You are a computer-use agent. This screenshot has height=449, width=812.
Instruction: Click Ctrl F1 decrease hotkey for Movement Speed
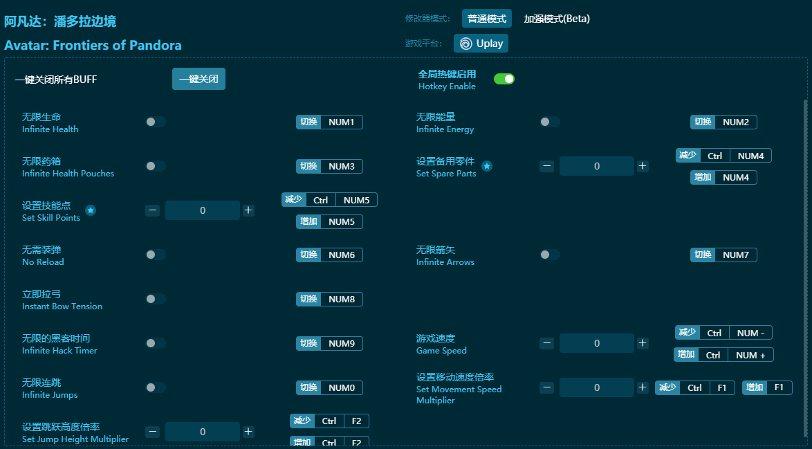click(x=695, y=388)
